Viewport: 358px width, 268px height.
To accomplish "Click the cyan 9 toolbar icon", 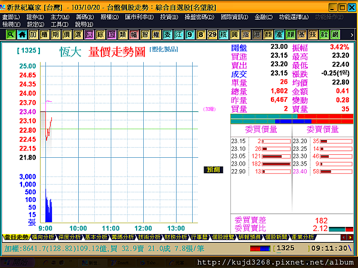I will (x=190, y=35).
